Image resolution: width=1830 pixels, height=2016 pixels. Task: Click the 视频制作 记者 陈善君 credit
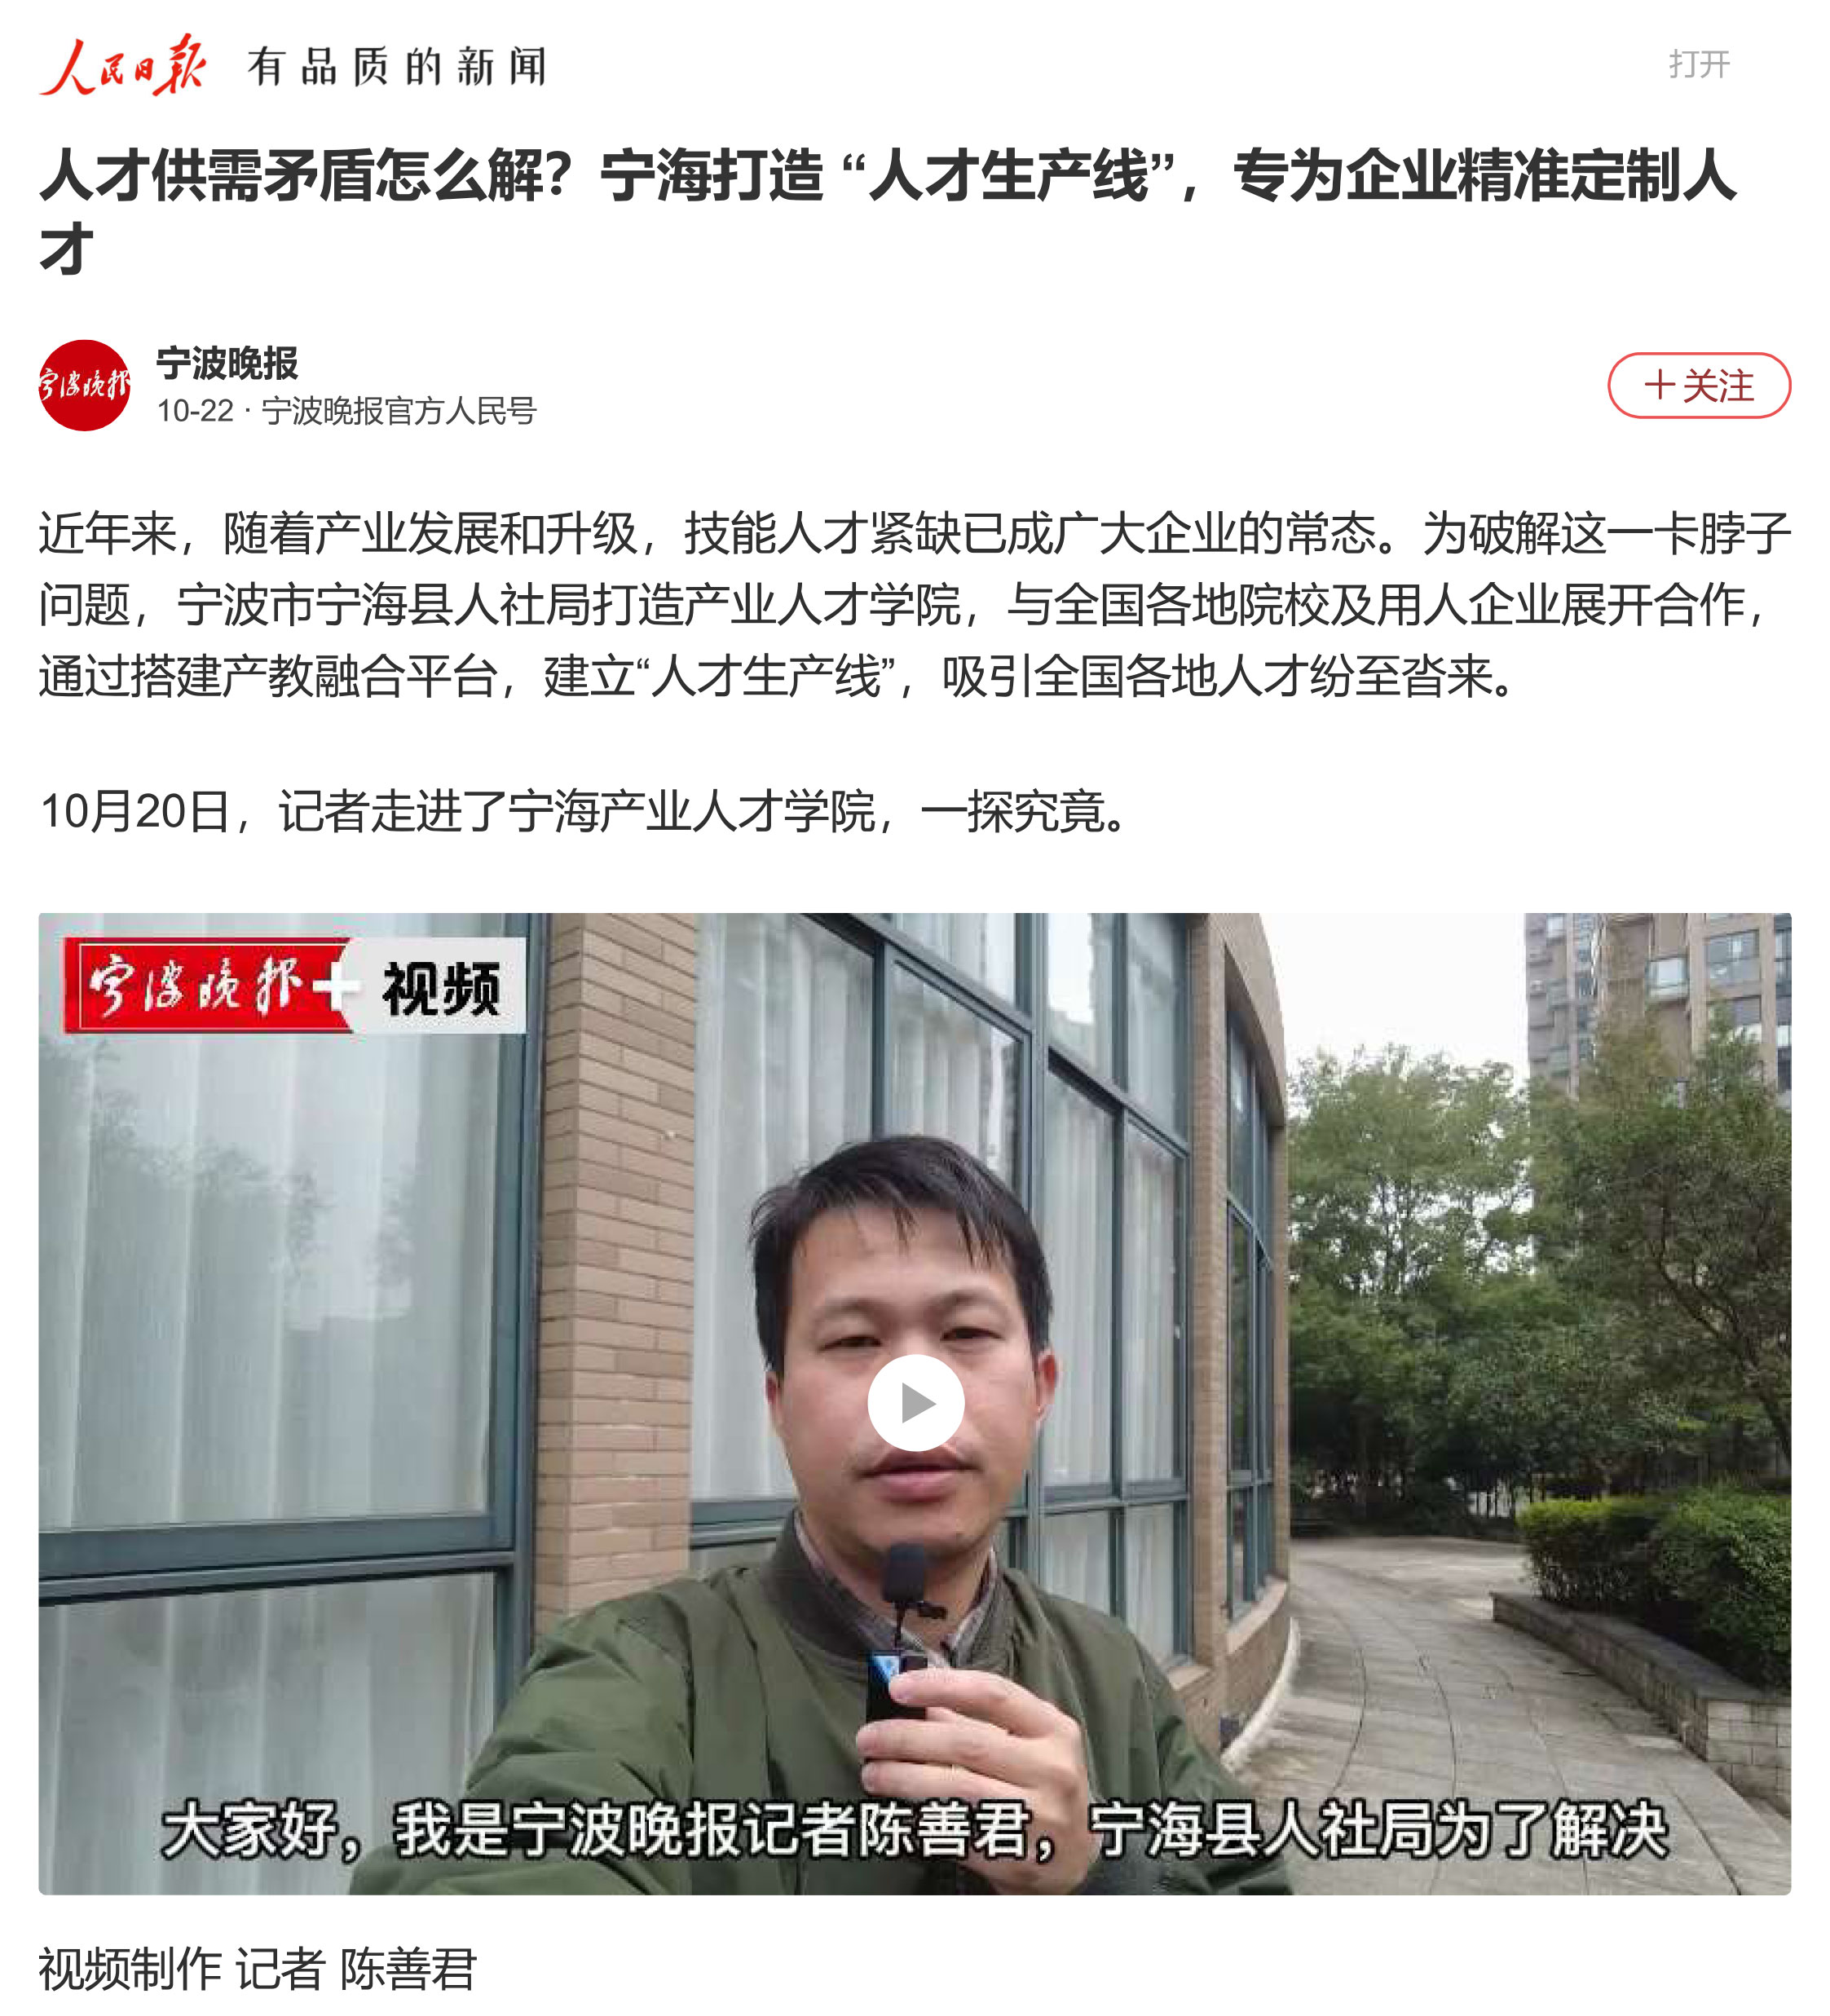click(x=257, y=1968)
